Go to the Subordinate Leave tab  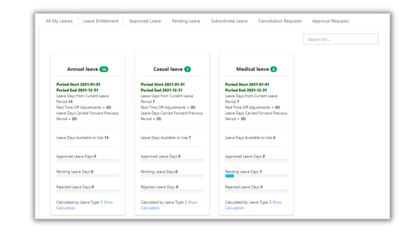(229, 21)
